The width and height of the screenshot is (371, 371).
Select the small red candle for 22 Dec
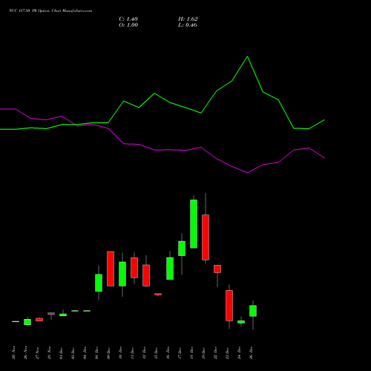(217, 269)
